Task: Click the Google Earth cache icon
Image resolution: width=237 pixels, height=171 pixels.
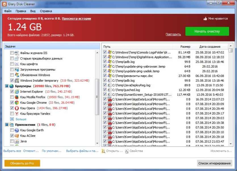Action: tap(17, 130)
